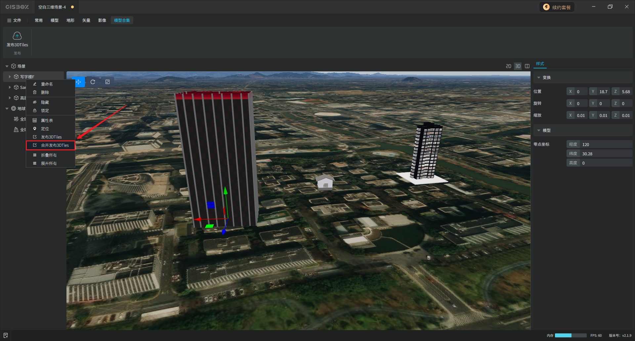
Task: Choose 重命名 in the context menu
Action: 47,84
